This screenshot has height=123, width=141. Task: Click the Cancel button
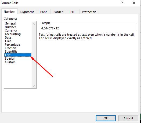[128, 118]
